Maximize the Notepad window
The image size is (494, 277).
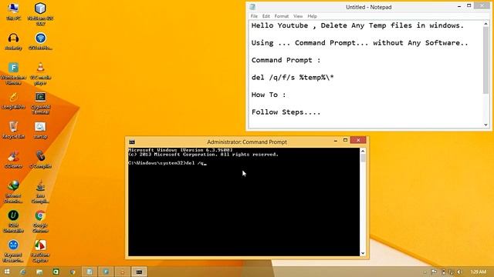pyautogui.click(x=469, y=6)
